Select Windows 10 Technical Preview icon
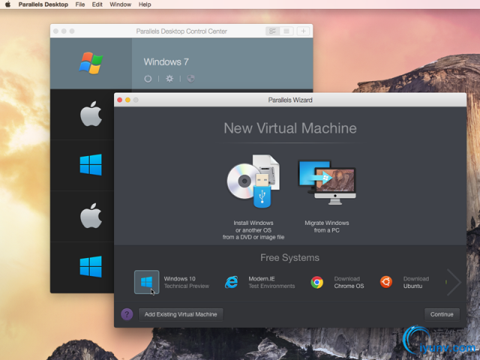The image size is (480, 360). [x=147, y=282]
